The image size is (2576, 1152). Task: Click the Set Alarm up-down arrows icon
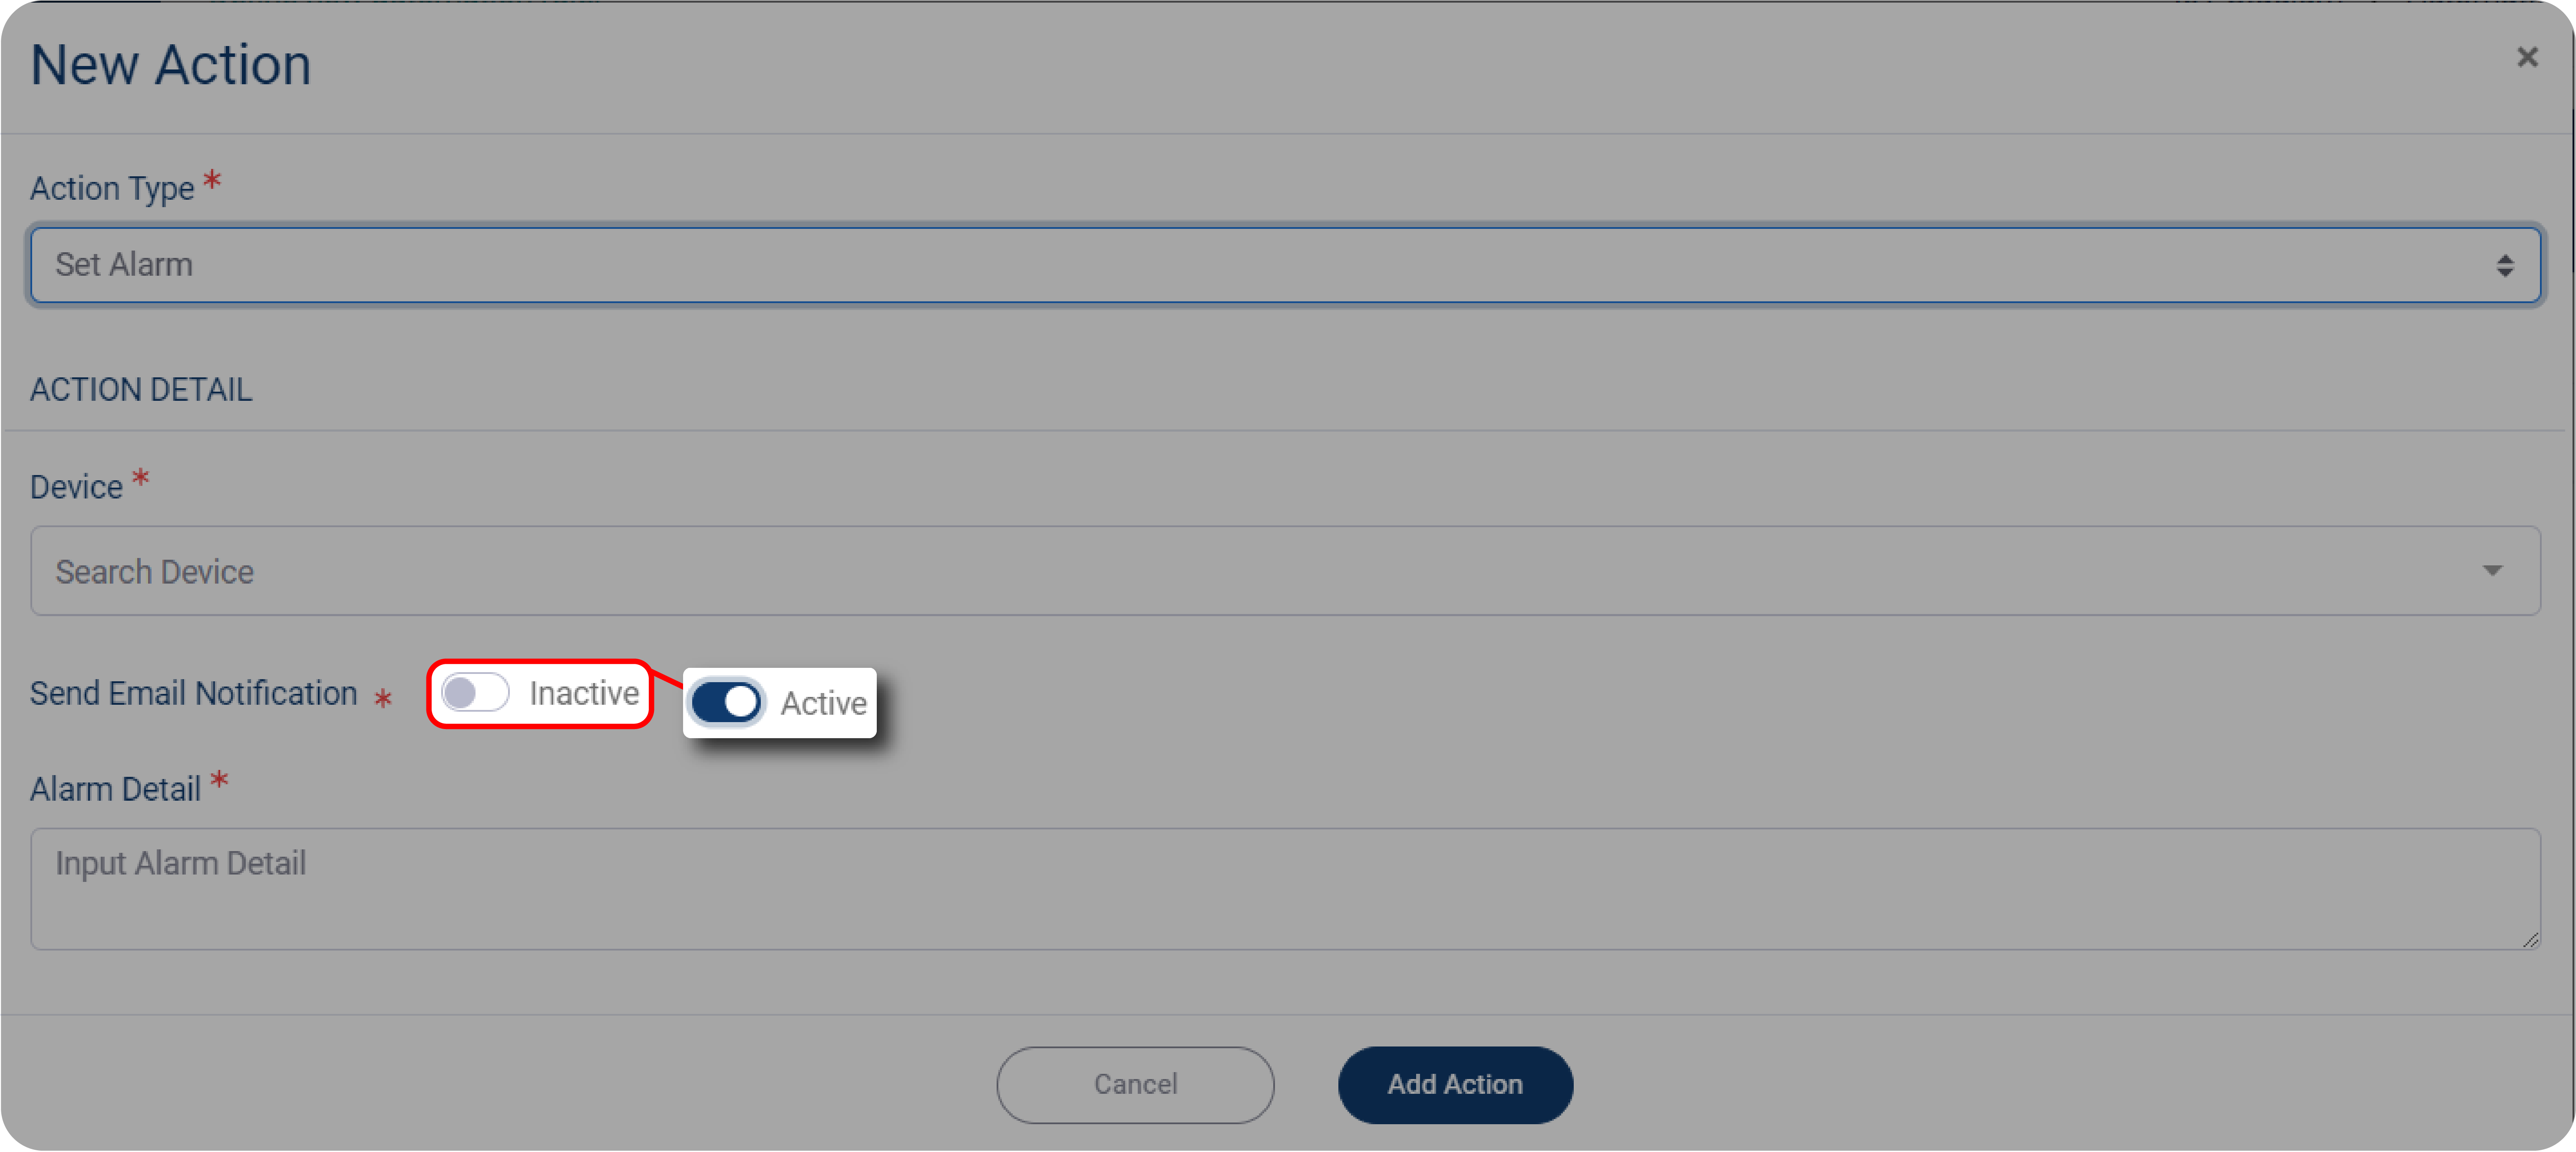2504,265
